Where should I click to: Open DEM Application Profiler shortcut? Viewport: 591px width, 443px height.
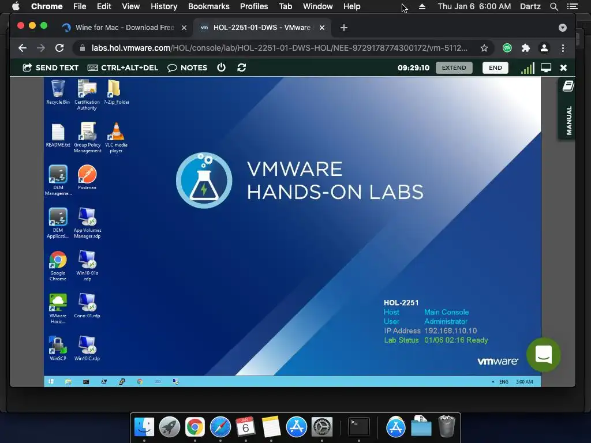click(x=58, y=223)
